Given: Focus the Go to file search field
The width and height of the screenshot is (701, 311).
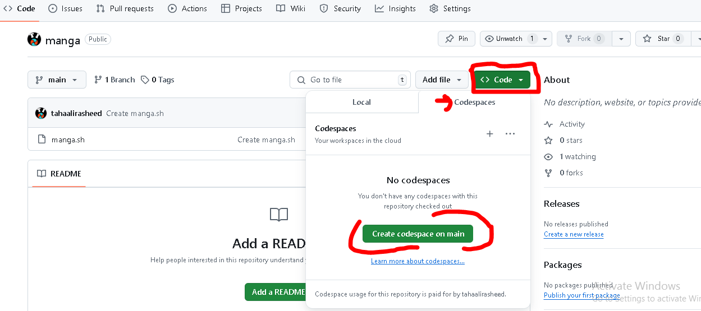Looking at the screenshot, I should 350,80.
